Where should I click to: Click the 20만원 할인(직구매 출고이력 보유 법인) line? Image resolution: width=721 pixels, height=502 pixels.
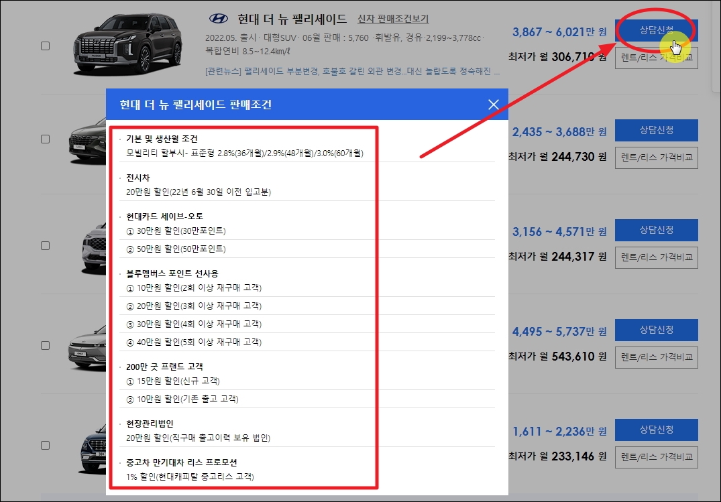(198, 438)
